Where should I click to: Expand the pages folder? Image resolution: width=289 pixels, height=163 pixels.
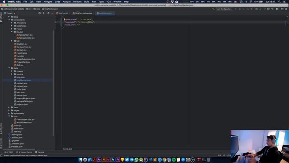(x=9, y=110)
